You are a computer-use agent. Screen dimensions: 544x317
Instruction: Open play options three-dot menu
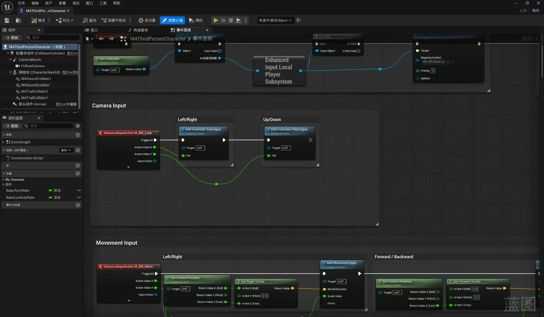pyautogui.click(x=246, y=20)
